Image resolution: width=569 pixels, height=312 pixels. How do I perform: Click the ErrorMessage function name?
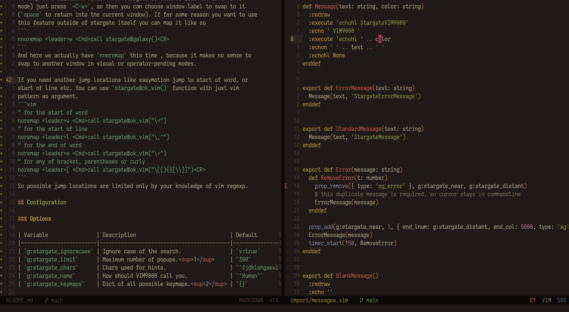pos(354,88)
